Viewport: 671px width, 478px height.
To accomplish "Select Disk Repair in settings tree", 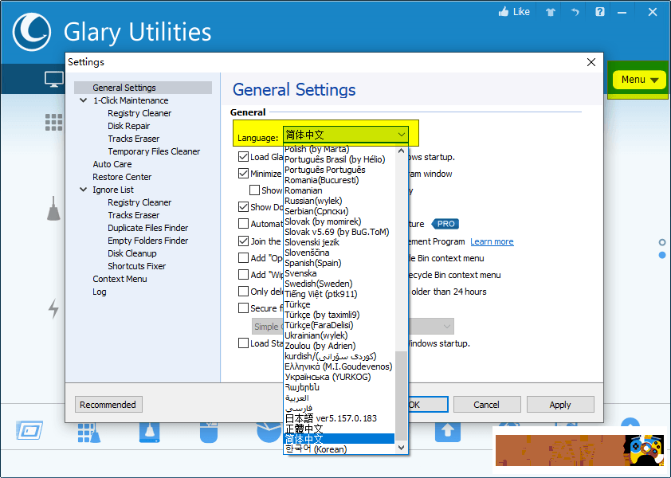I will coord(128,126).
